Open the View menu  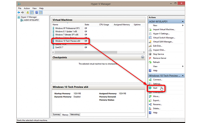[x=34, y=8]
